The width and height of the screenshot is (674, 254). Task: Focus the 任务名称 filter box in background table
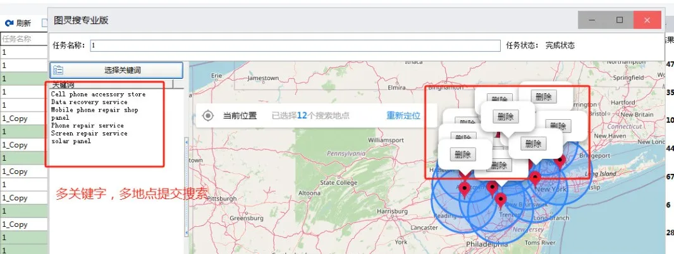[x=23, y=39]
